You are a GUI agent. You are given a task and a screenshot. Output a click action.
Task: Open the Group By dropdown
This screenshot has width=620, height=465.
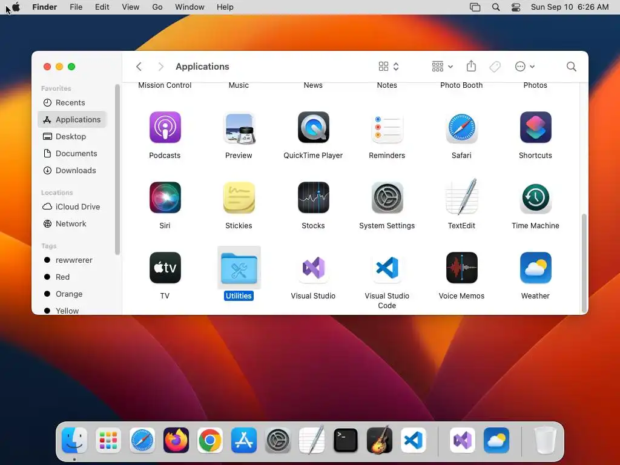tap(443, 67)
